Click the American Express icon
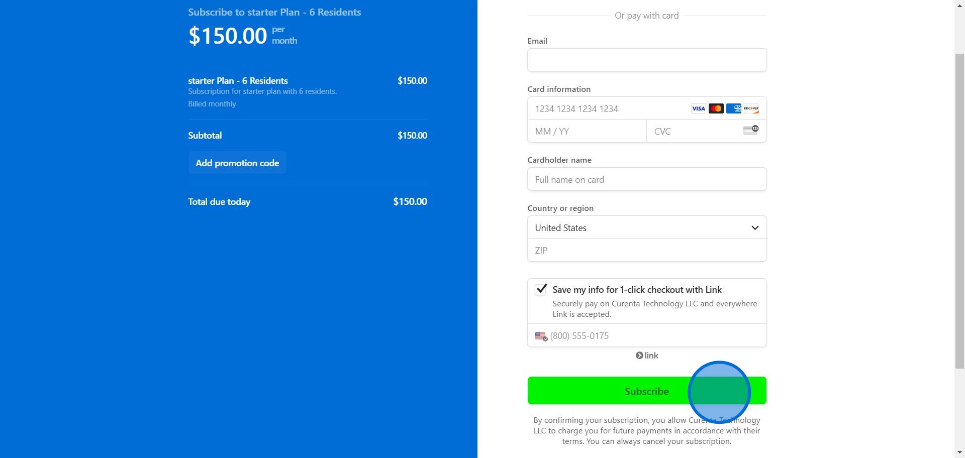This screenshot has height=458, width=965. (733, 108)
